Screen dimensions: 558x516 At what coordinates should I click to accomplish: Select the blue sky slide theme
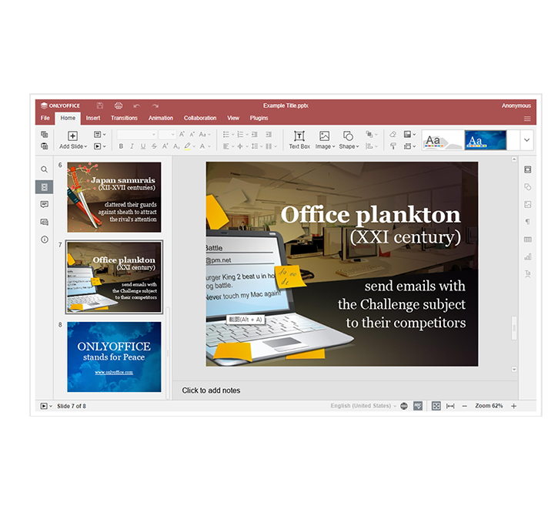485,140
